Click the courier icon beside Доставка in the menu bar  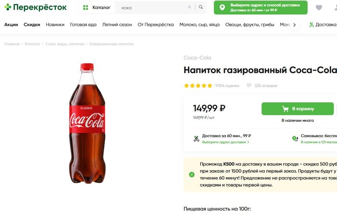tap(312, 25)
